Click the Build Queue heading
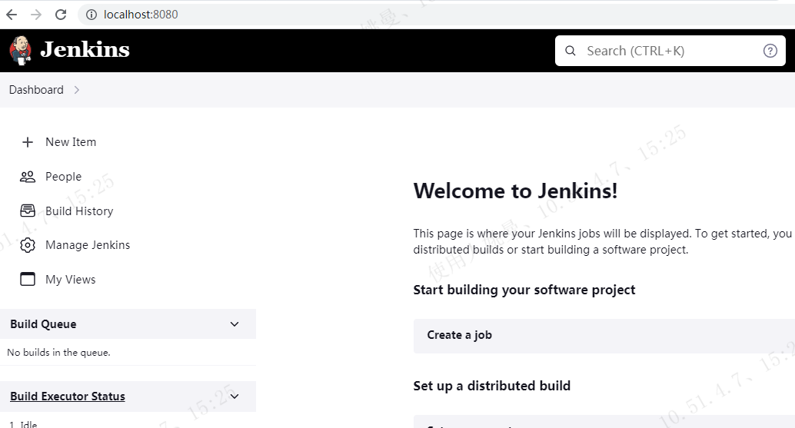 click(x=43, y=324)
